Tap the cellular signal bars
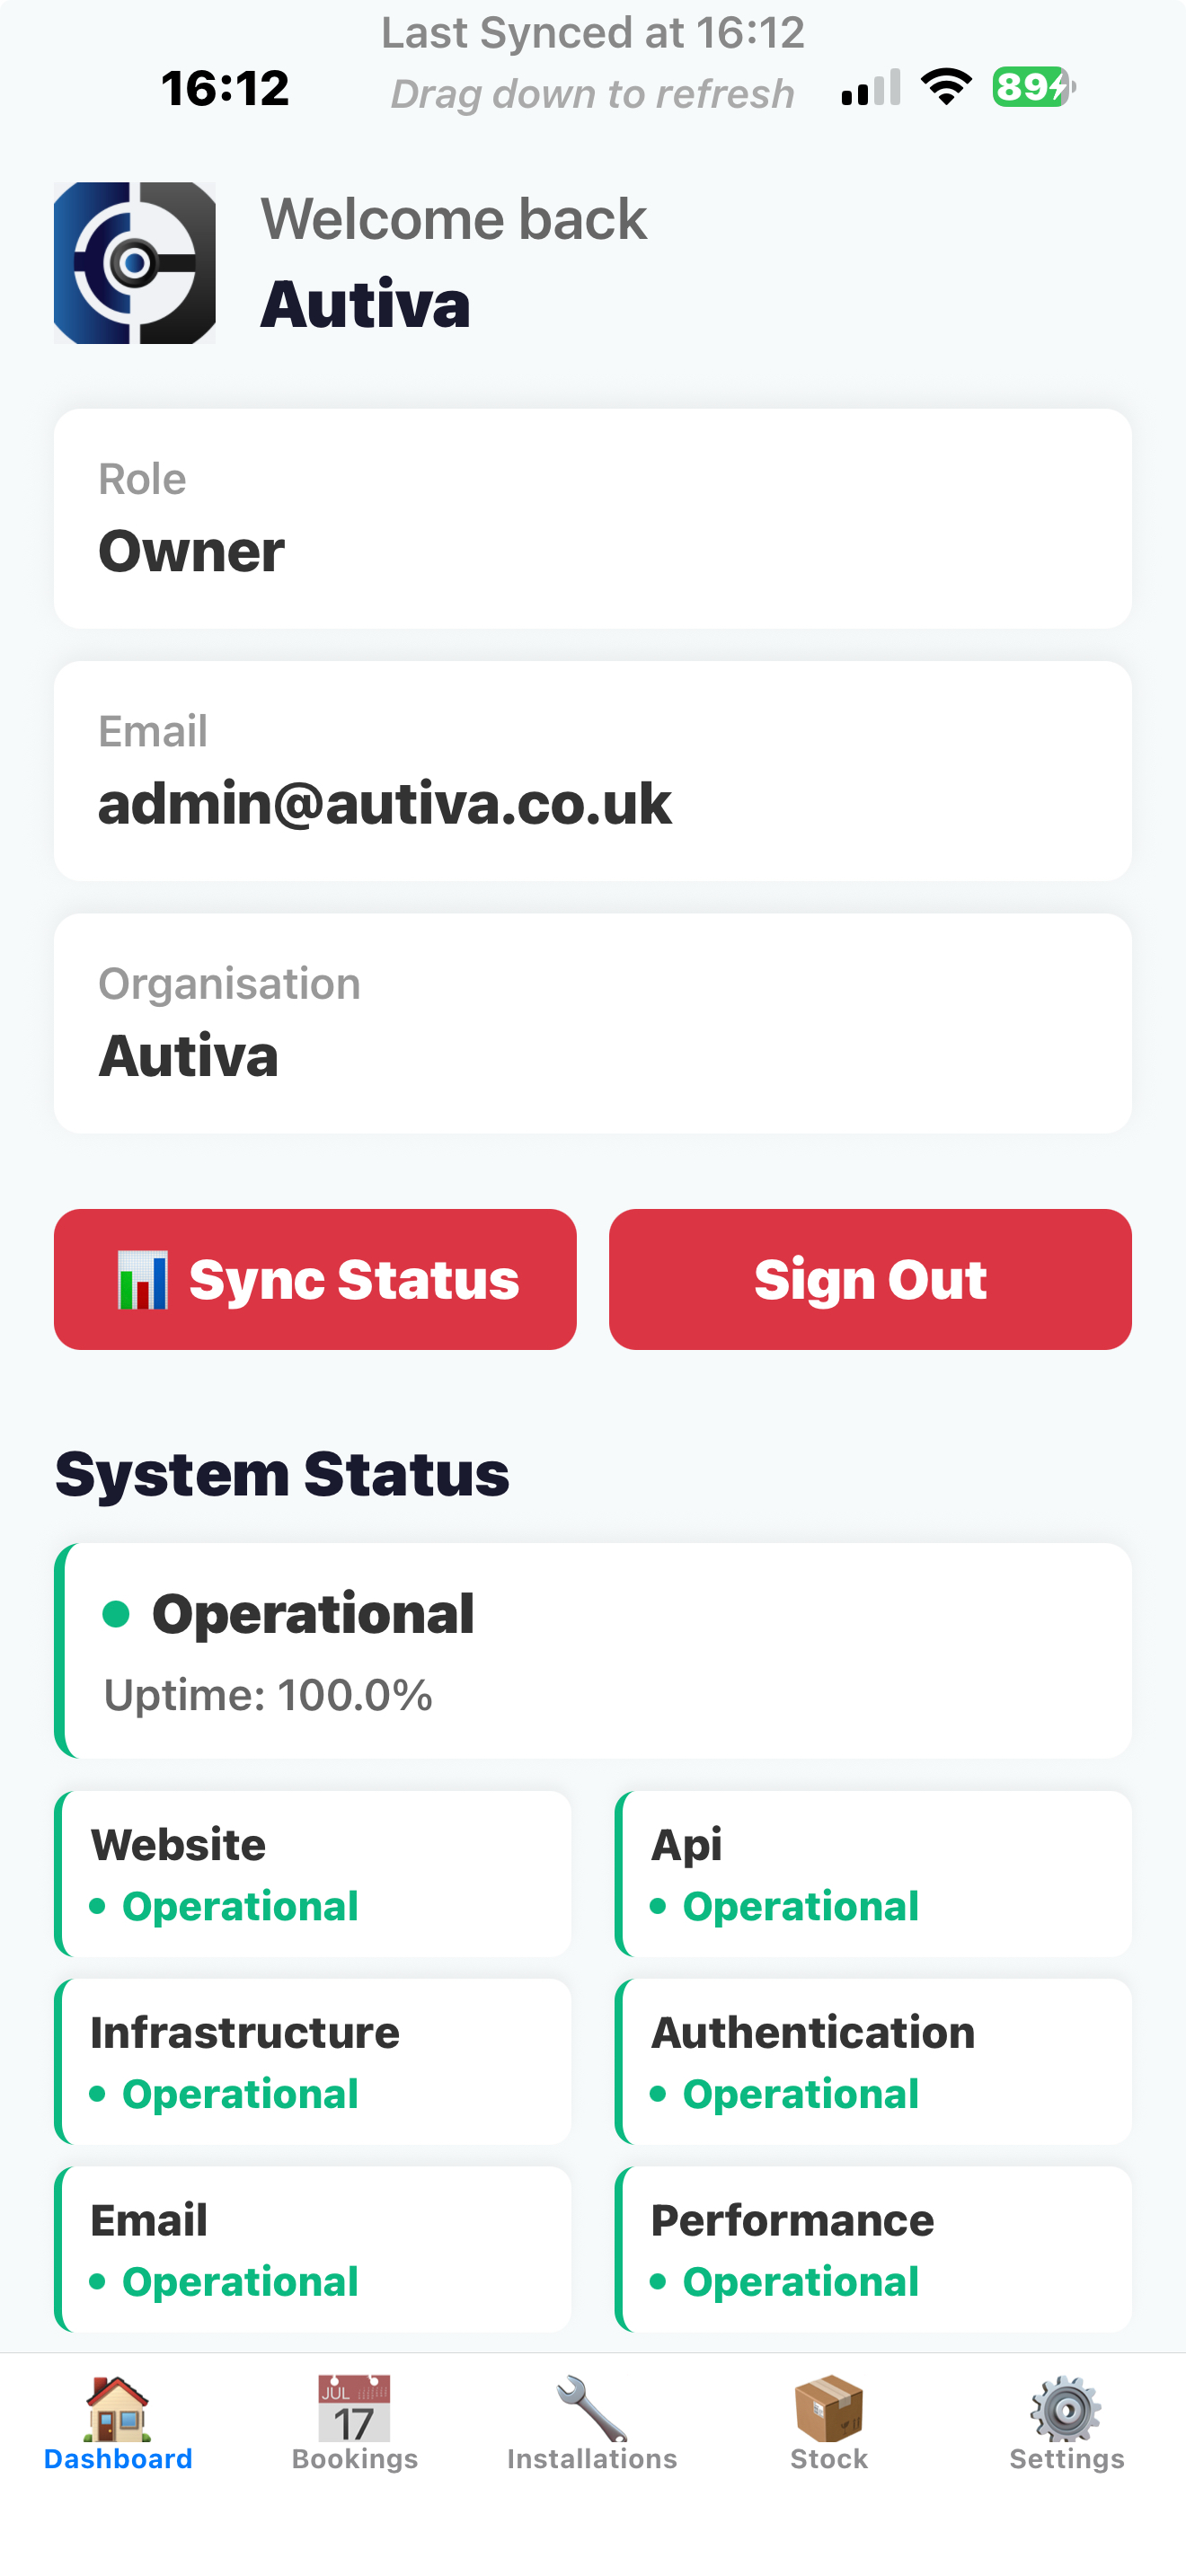 pos(871,87)
